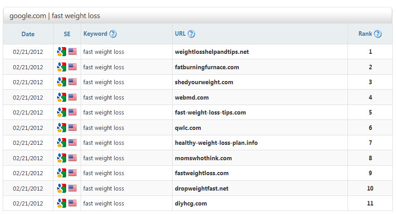Sort by the SE column header

click(67, 34)
